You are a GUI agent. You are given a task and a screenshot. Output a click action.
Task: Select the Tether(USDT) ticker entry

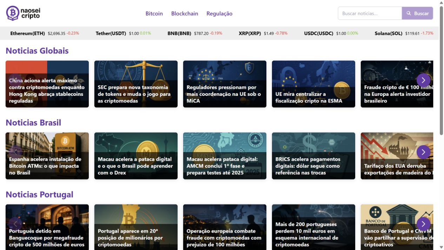123,33
